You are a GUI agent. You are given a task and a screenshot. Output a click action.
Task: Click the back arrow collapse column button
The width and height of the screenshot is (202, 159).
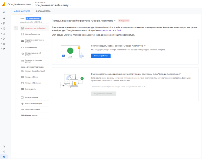pyautogui.click(x=16, y=28)
